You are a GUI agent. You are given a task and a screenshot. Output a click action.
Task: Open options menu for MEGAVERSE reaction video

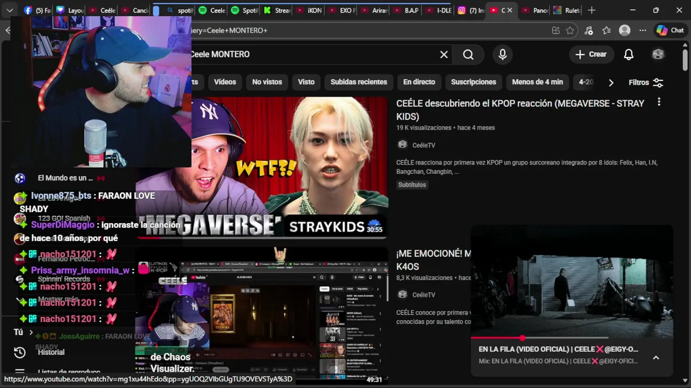(x=659, y=102)
